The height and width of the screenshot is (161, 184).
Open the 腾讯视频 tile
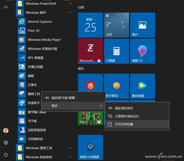pyautogui.click(x=143, y=86)
